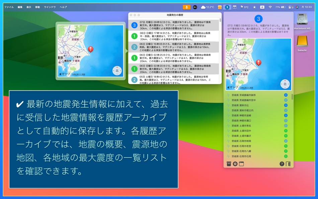
Task: Select the 神栖市溝口 row in list
Action: (x=257, y=121)
